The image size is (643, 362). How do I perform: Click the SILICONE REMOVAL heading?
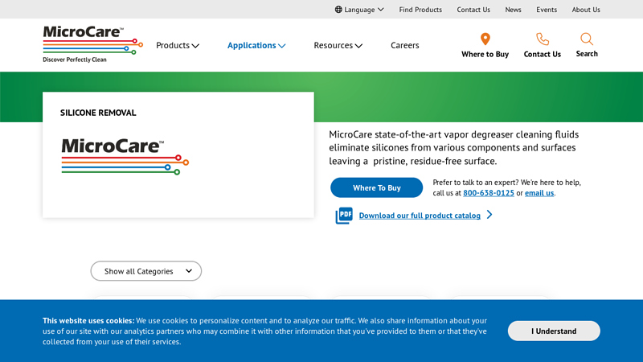point(98,113)
